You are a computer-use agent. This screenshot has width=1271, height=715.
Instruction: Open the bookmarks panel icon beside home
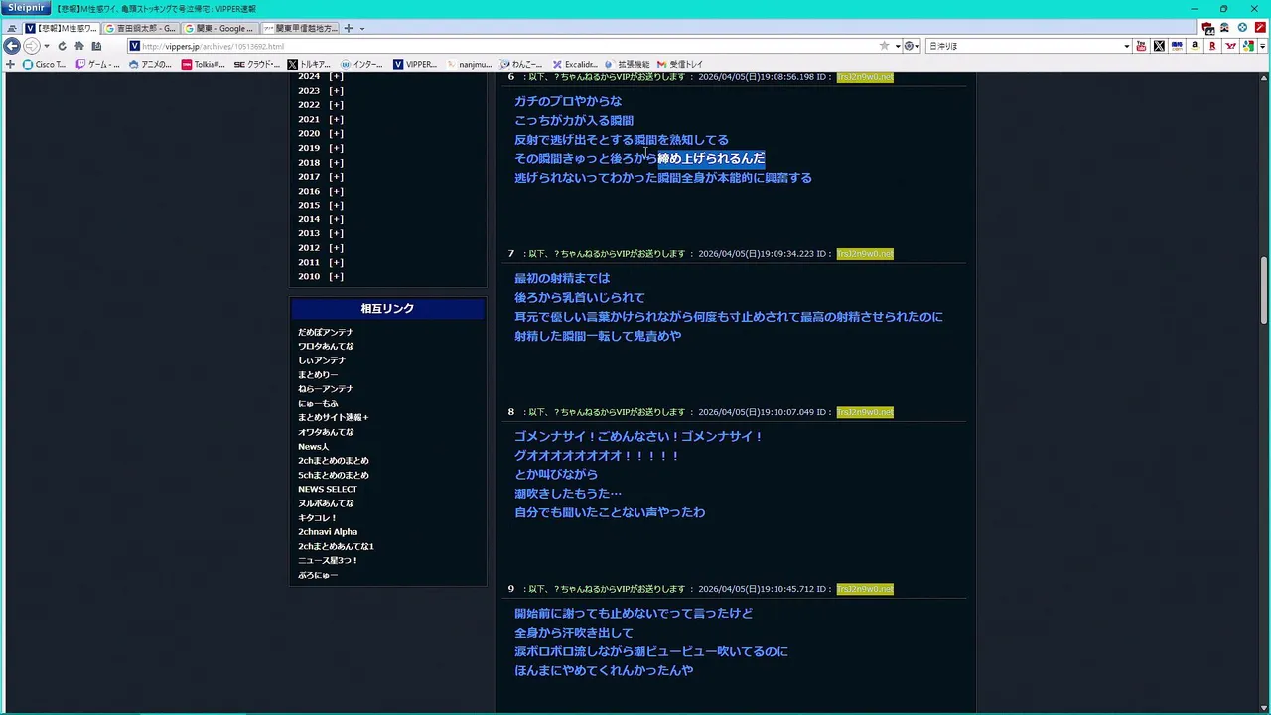click(96, 46)
